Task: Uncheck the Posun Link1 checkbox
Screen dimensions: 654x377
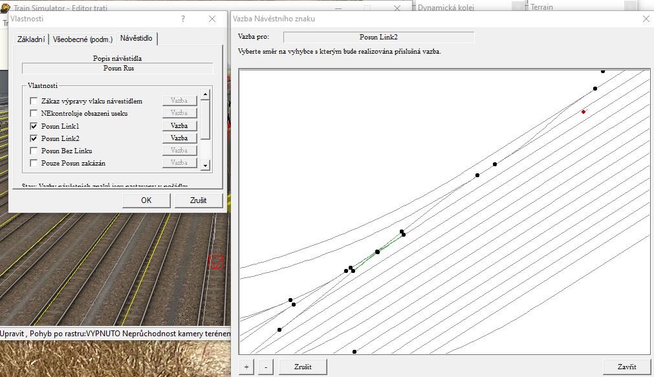Action: tap(34, 126)
